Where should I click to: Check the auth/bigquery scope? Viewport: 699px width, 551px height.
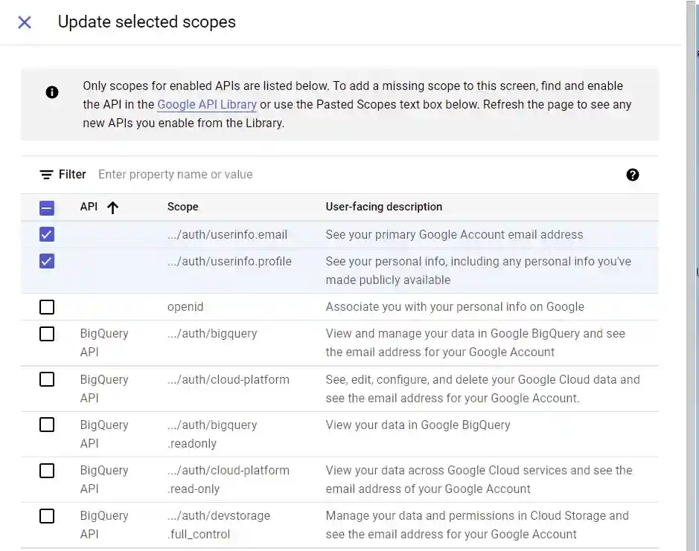[47, 334]
